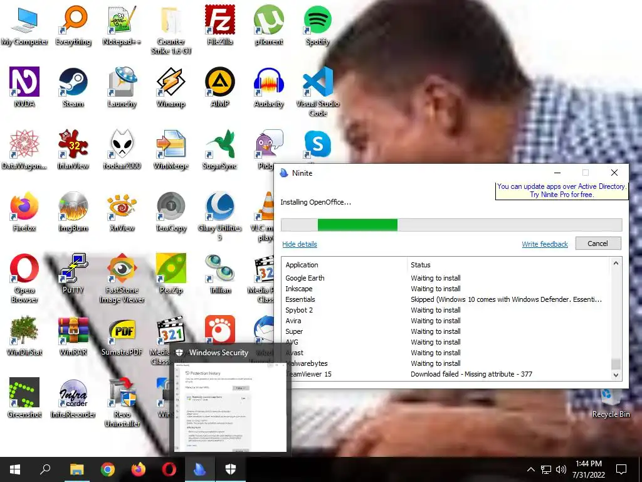Select the µTorrent desktop shortcut

click(x=268, y=25)
